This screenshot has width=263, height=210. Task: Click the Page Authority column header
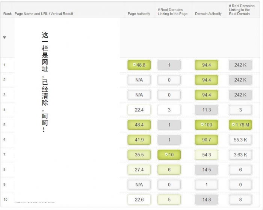(x=139, y=14)
